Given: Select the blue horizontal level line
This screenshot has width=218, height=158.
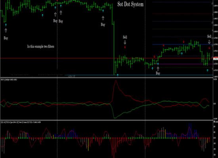Looking at the screenshot, I should pyautogui.click(x=183, y=45).
